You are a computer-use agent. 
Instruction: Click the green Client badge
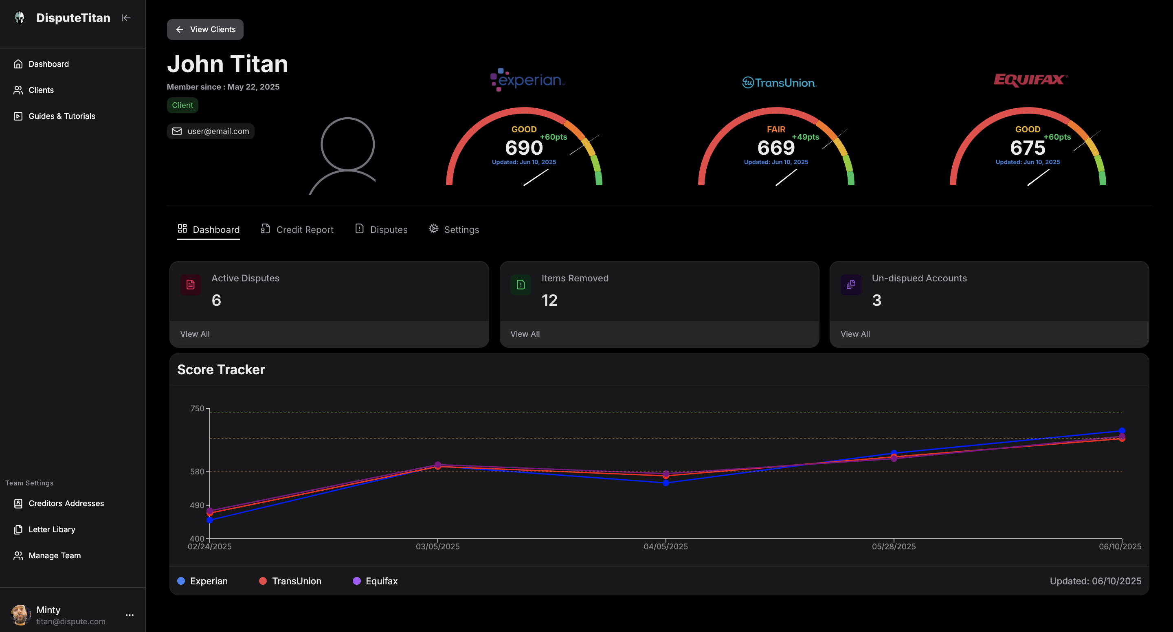182,105
